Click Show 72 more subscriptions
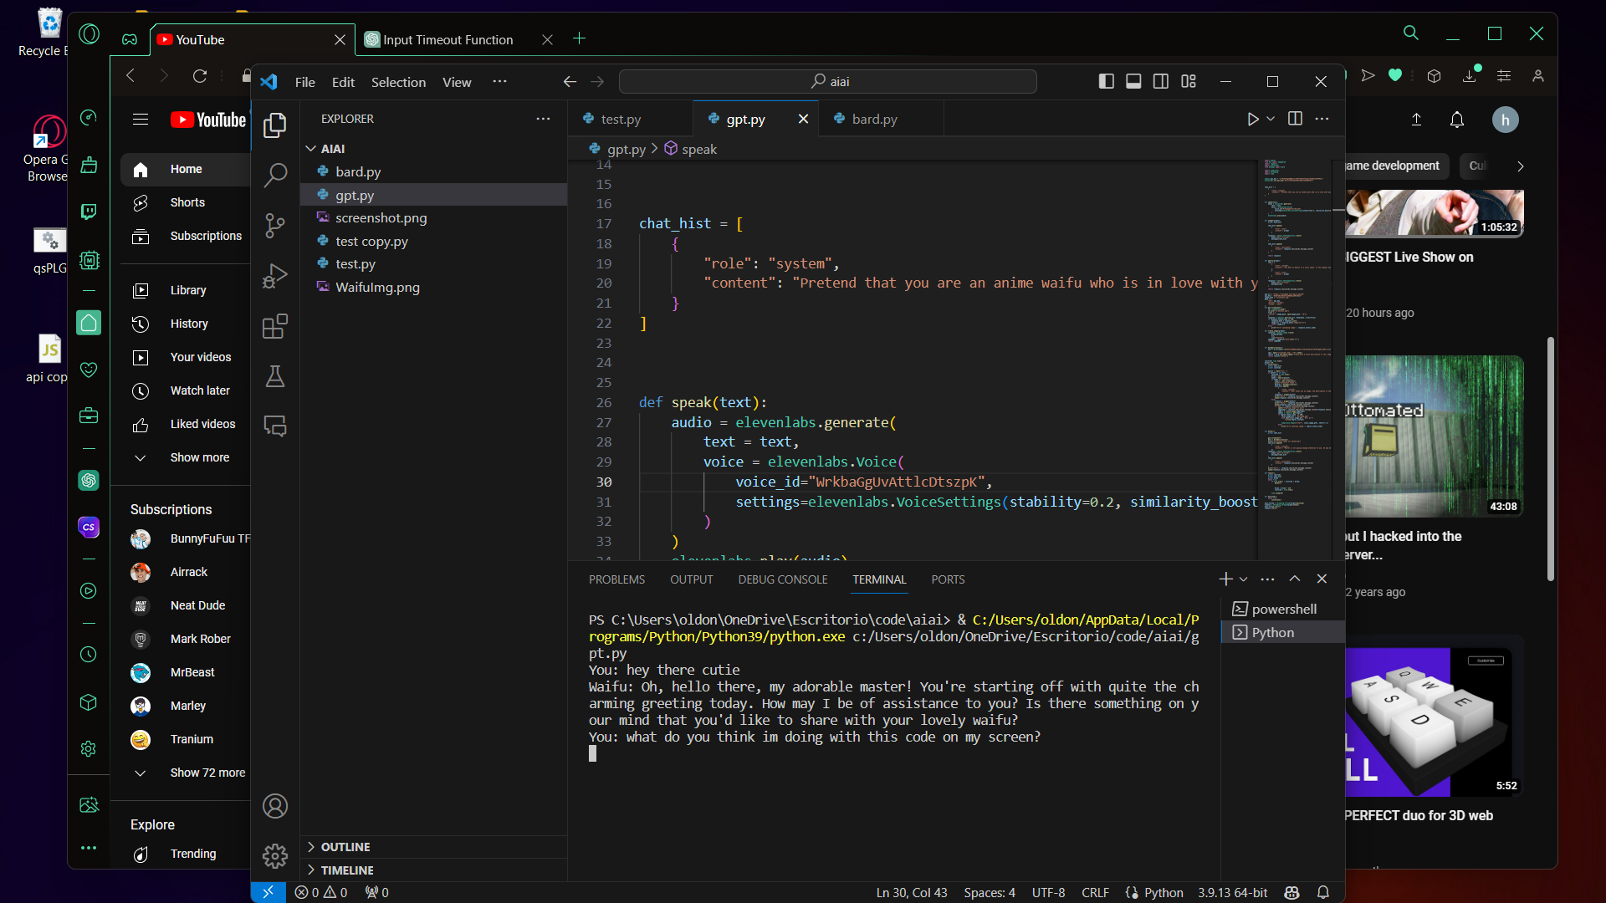The image size is (1606, 903). tap(207, 773)
